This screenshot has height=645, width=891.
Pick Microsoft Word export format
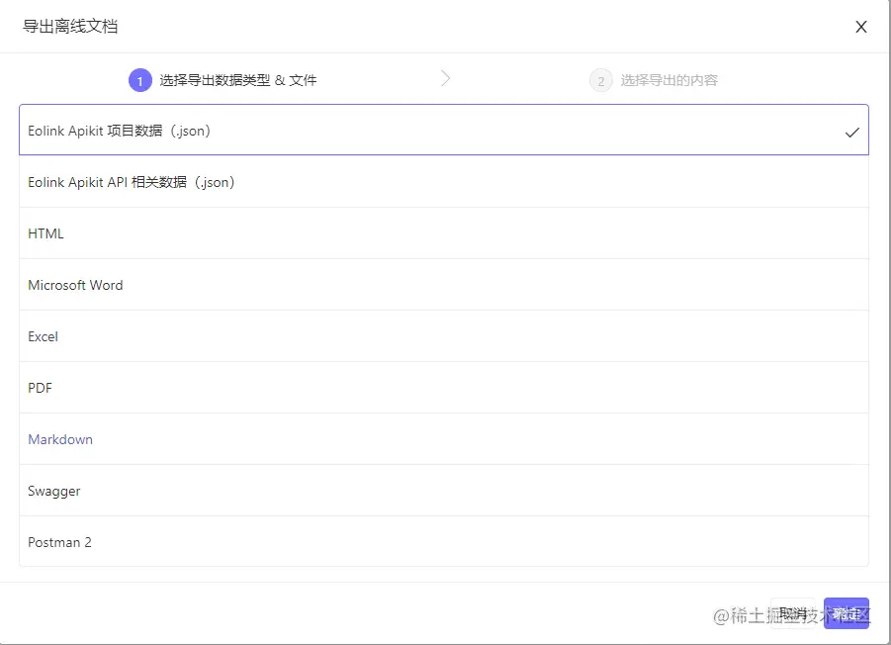pyautogui.click(x=444, y=285)
